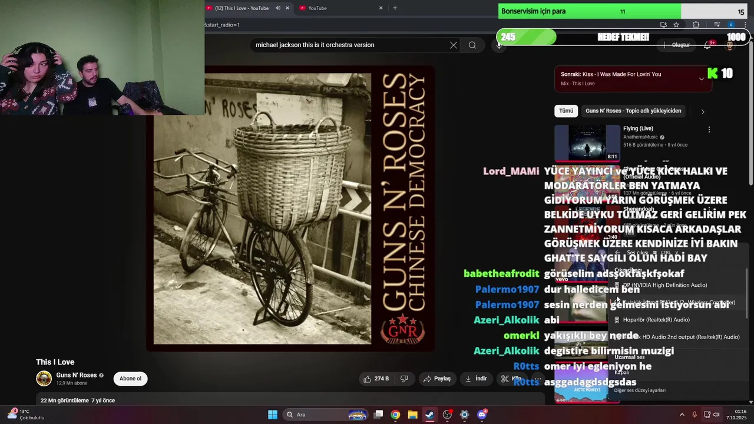The width and height of the screenshot is (754, 424).
Task: Show more filter chips with right arrow
Action: tap(702, 111)
